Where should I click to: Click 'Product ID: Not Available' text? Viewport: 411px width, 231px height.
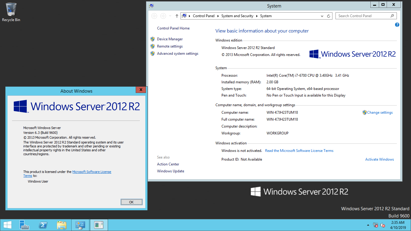point(242,159)
